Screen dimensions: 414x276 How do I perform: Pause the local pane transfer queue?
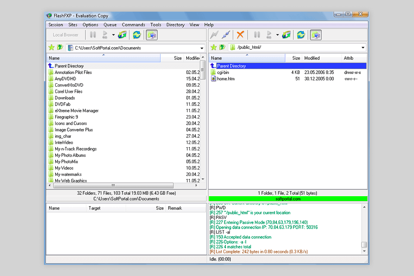click(93, 35)
